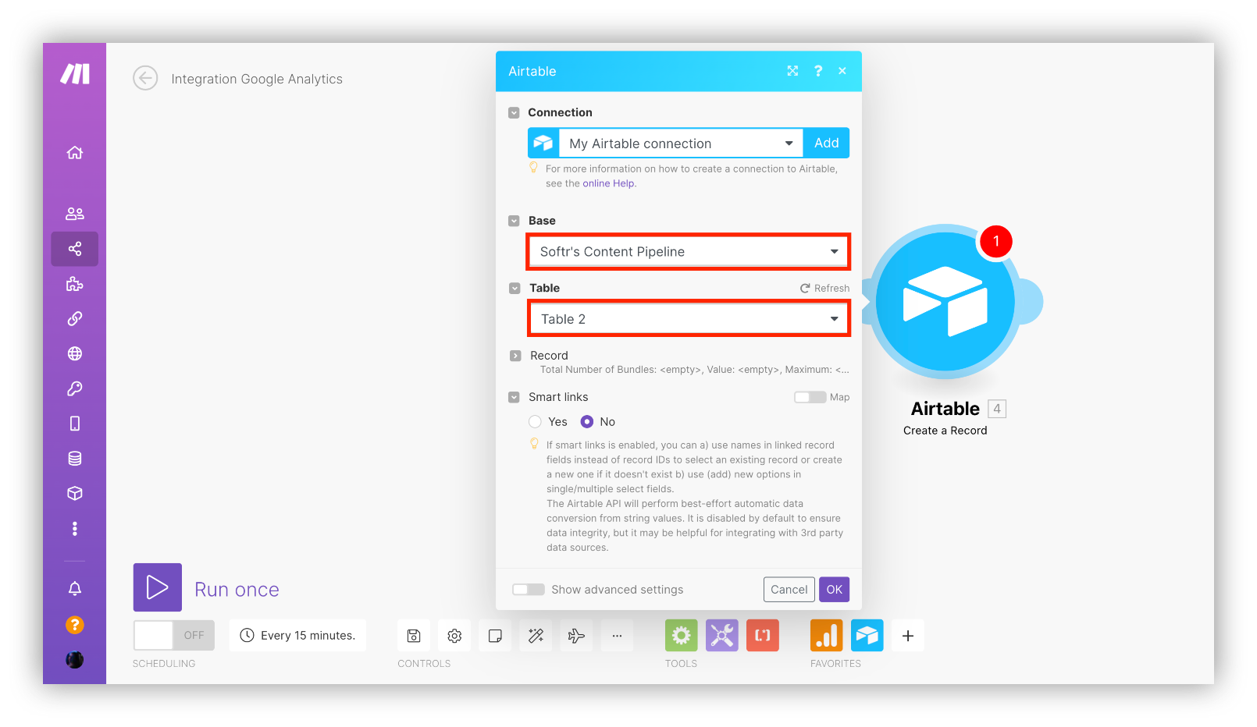The width and height of the screenshot is (1257, 727).
Task: Expand the Record section
Action: 515,356
